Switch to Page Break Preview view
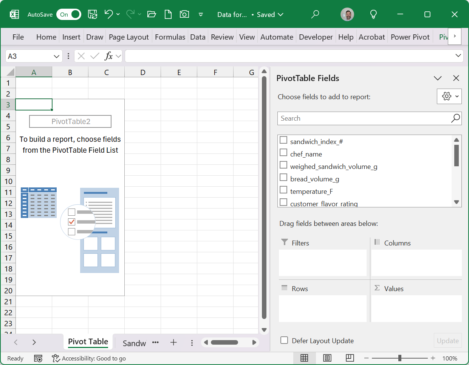This screenshot has width=469, height=365. pos(350,358)
